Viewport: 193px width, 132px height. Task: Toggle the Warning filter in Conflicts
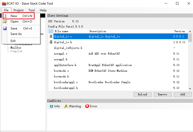[x=73, y=106]
